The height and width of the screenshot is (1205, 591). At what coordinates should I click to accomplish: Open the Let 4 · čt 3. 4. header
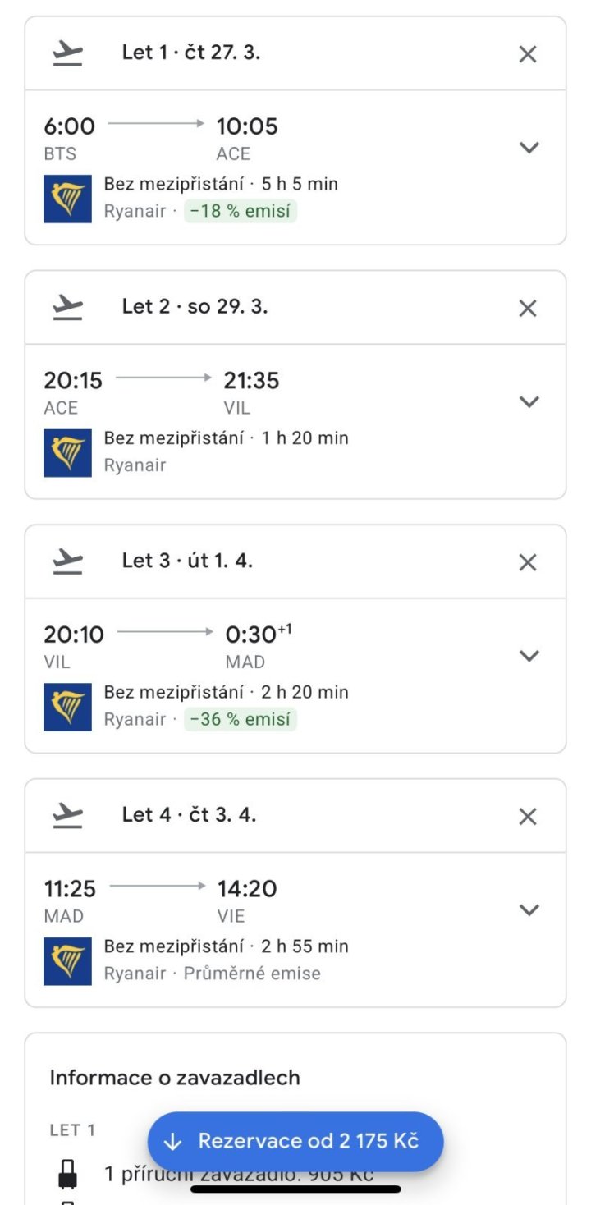(189, 815)
